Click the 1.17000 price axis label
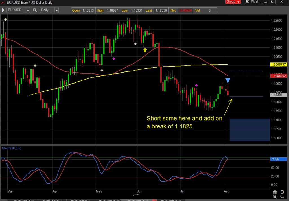Screen dimensions: 289x201 point(277,120)
